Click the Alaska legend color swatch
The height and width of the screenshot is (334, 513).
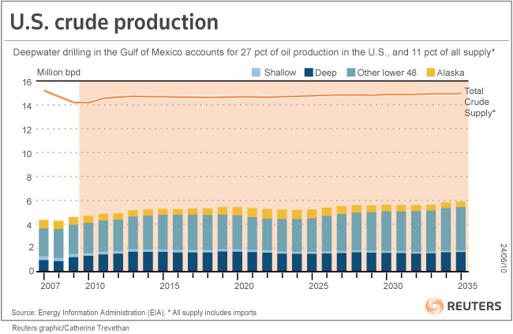(430, 73)
